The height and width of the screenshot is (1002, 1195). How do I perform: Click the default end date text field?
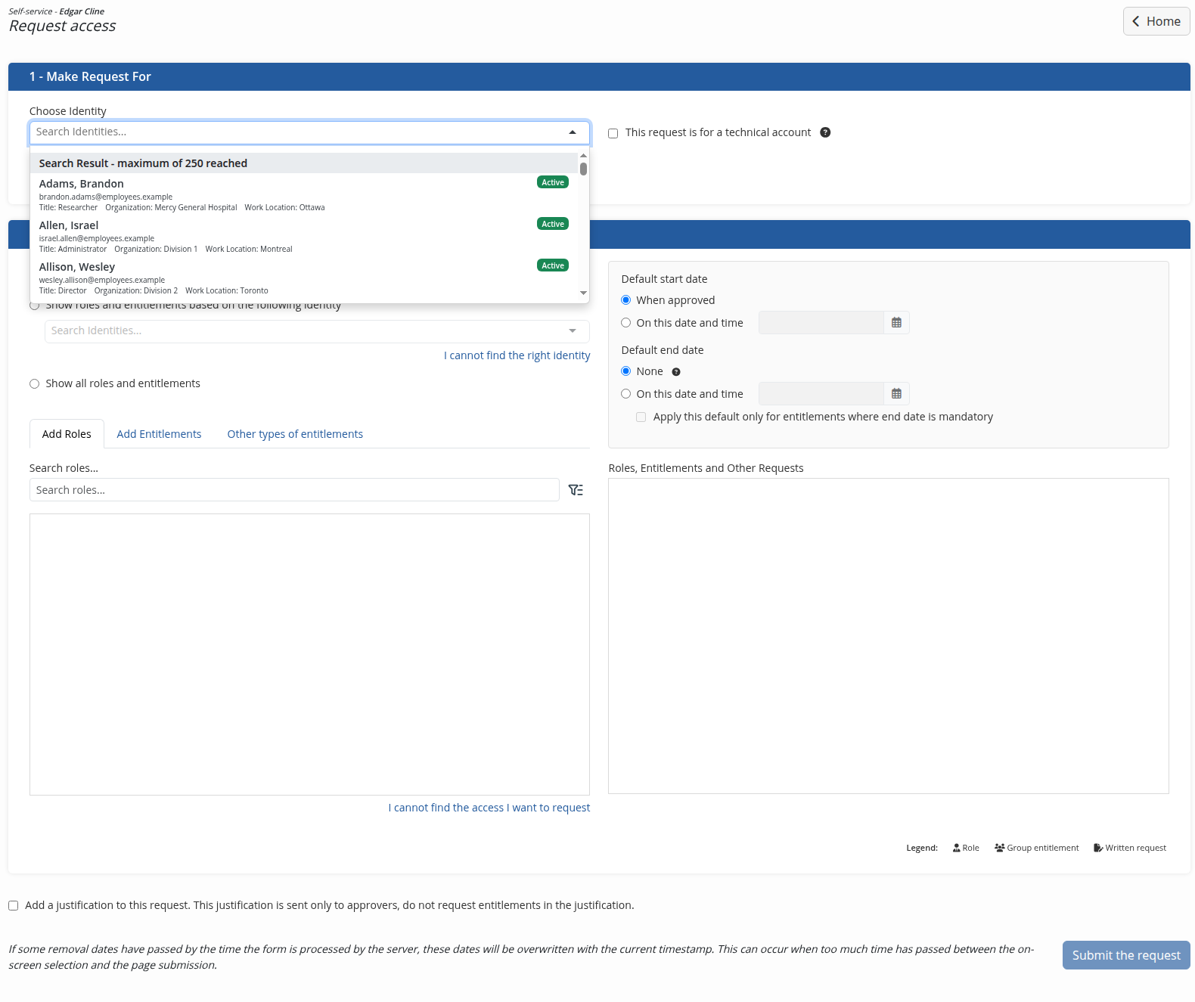821,394
